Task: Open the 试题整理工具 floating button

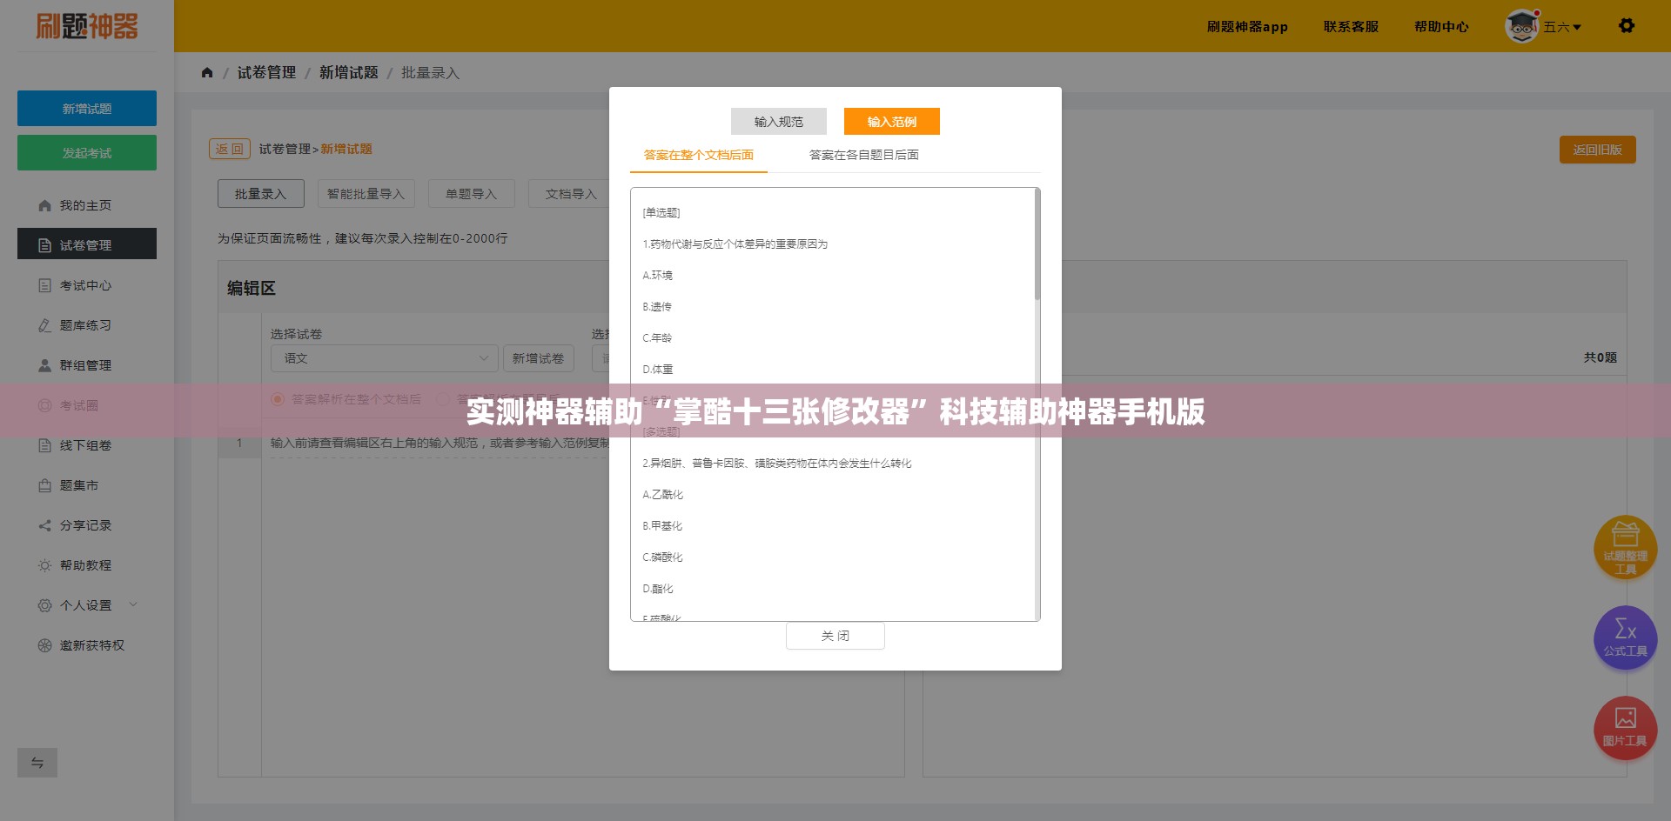Action: (x=1625, y=548)
